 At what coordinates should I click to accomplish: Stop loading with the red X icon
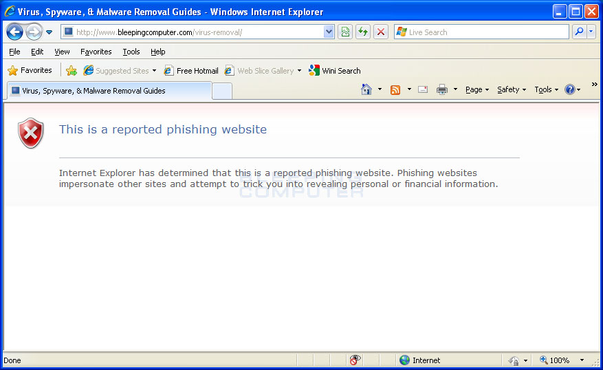pyautogui.click(x=381, y=32)
